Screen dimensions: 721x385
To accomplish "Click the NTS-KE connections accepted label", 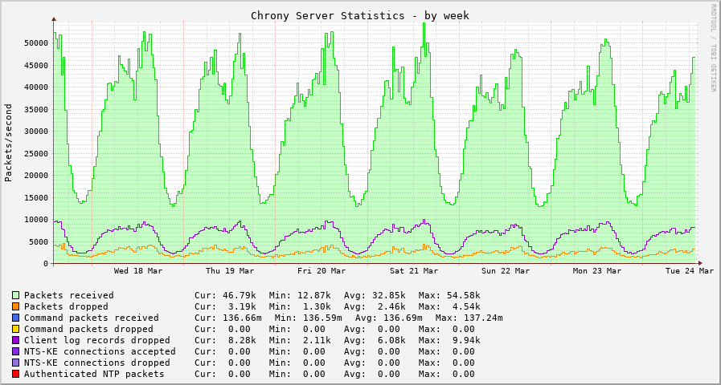I will tap(100, 351).
